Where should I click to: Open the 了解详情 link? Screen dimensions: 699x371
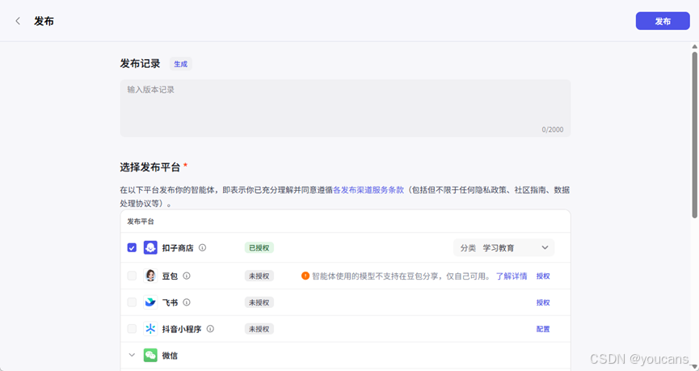[512, 276]
